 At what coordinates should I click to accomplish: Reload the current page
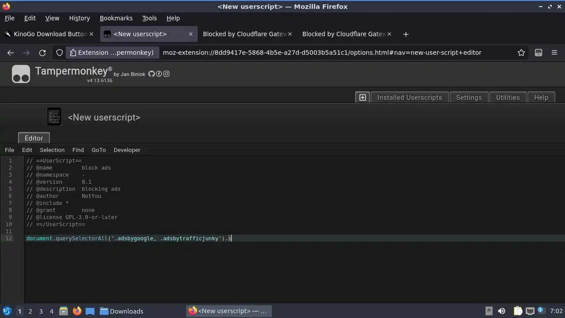click(x=42, y=53)
